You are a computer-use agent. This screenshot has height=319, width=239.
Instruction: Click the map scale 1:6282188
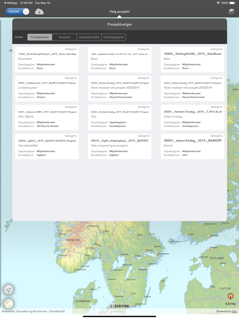click(119, 306)
